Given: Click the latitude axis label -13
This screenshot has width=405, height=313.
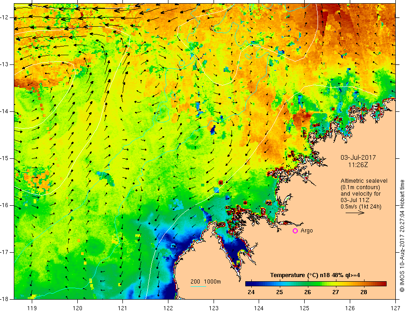Looking at the screenshot, I should pyautogui.click(x=5, y=64).
